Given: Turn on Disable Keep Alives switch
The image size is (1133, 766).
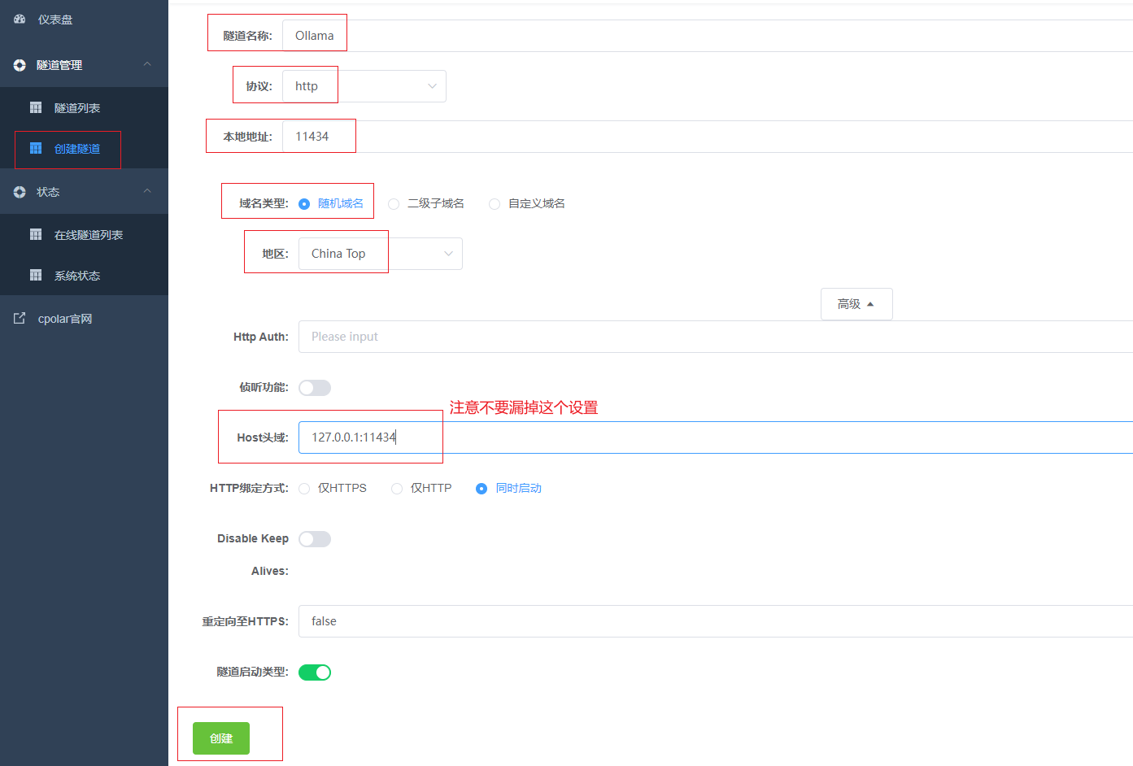Looking at the screenshot, I should (x=315, y=539).
